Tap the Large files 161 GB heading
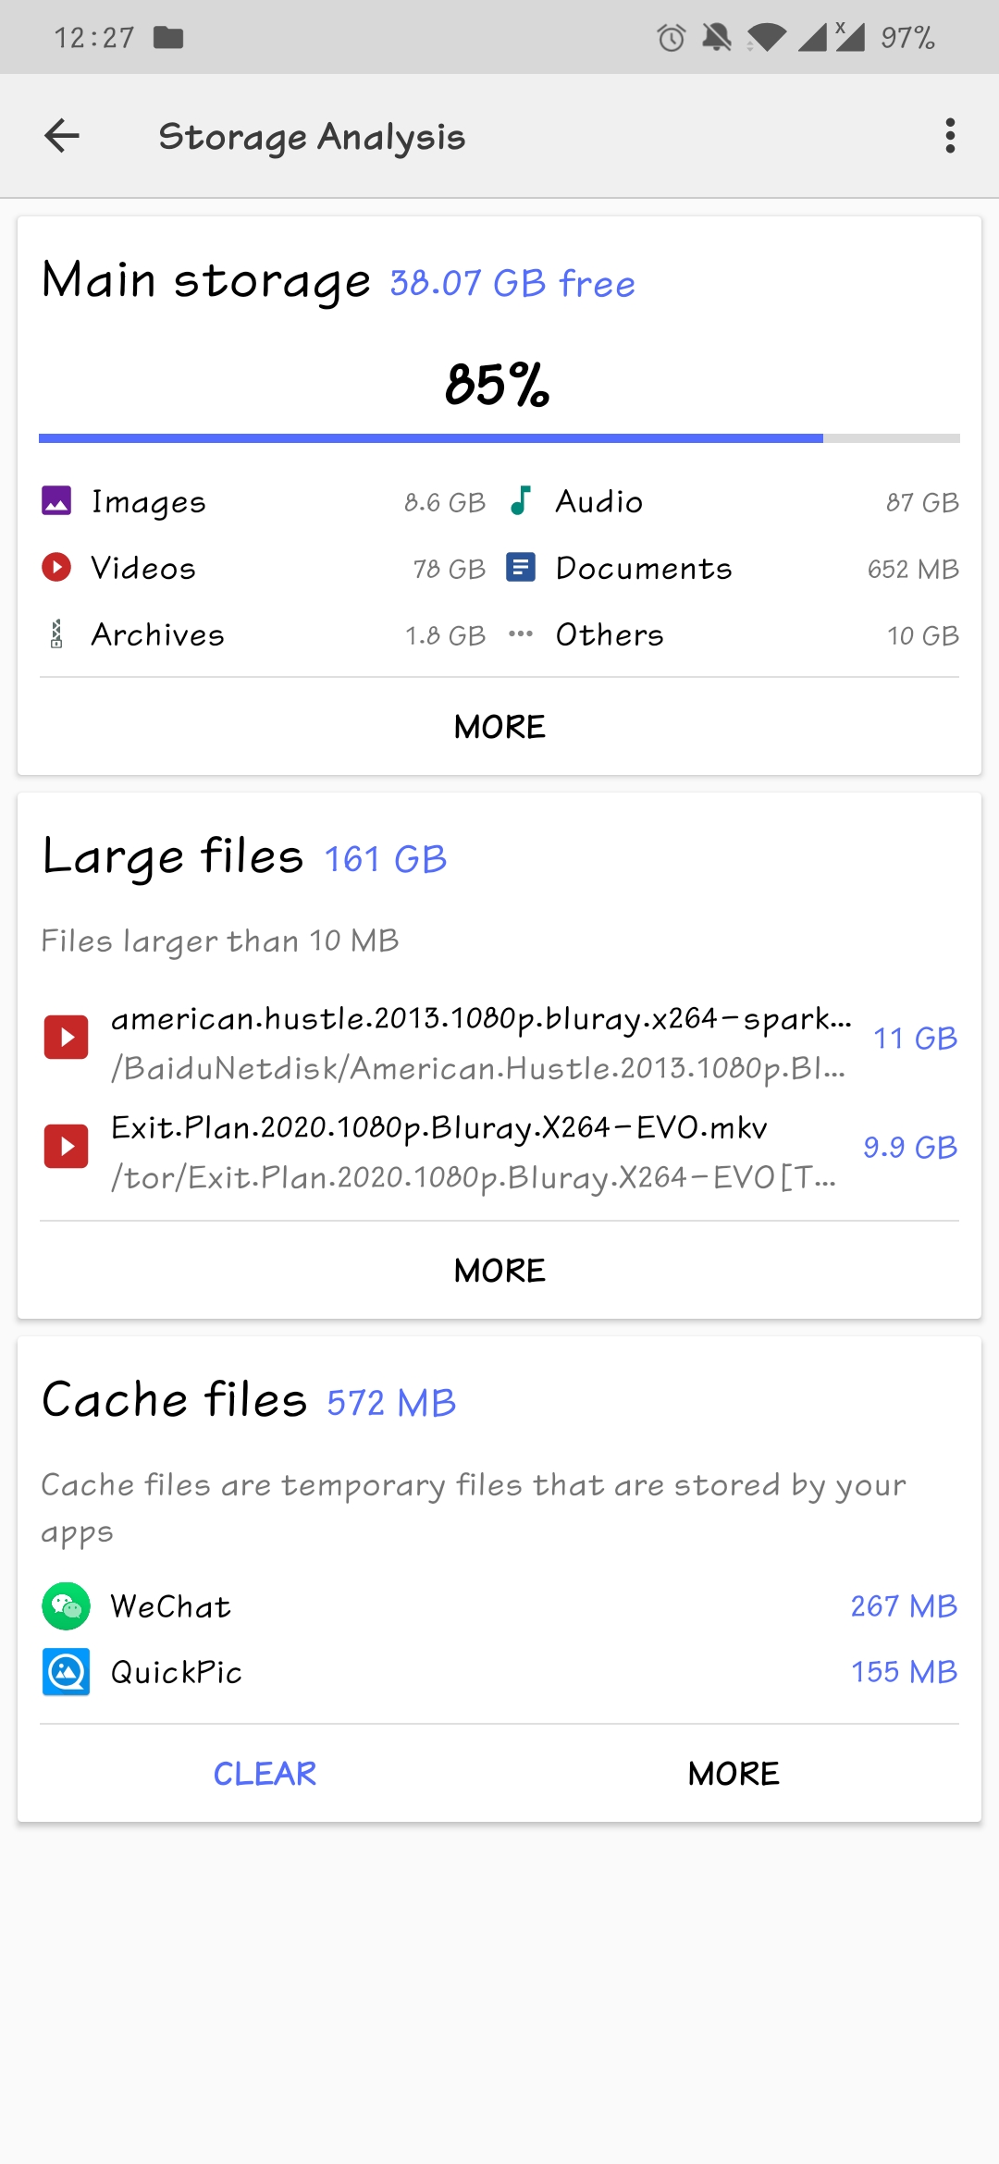The width and height of the screenshot is (999, 2164). click(245, 857)
